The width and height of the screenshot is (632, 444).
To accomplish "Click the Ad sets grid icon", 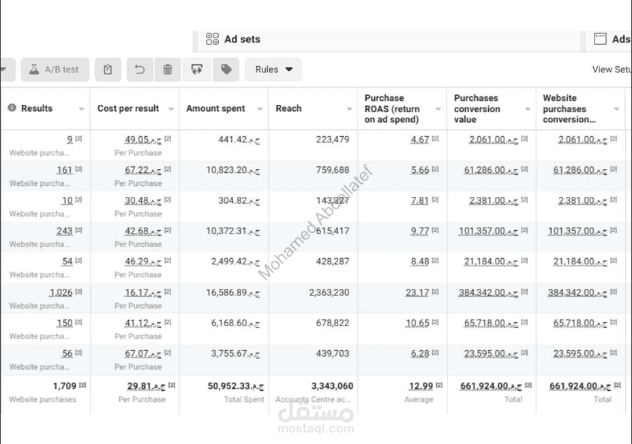I will pos(213,39).
